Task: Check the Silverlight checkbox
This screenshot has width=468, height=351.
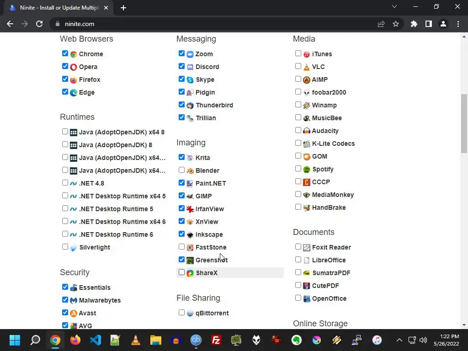Action: click(65, 246)
